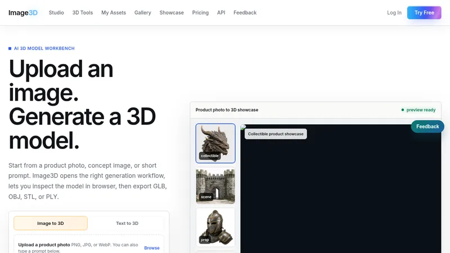Switch to the Text to 3D tab
The height and width of the screenshot is (253, 450).
point(127,223)
